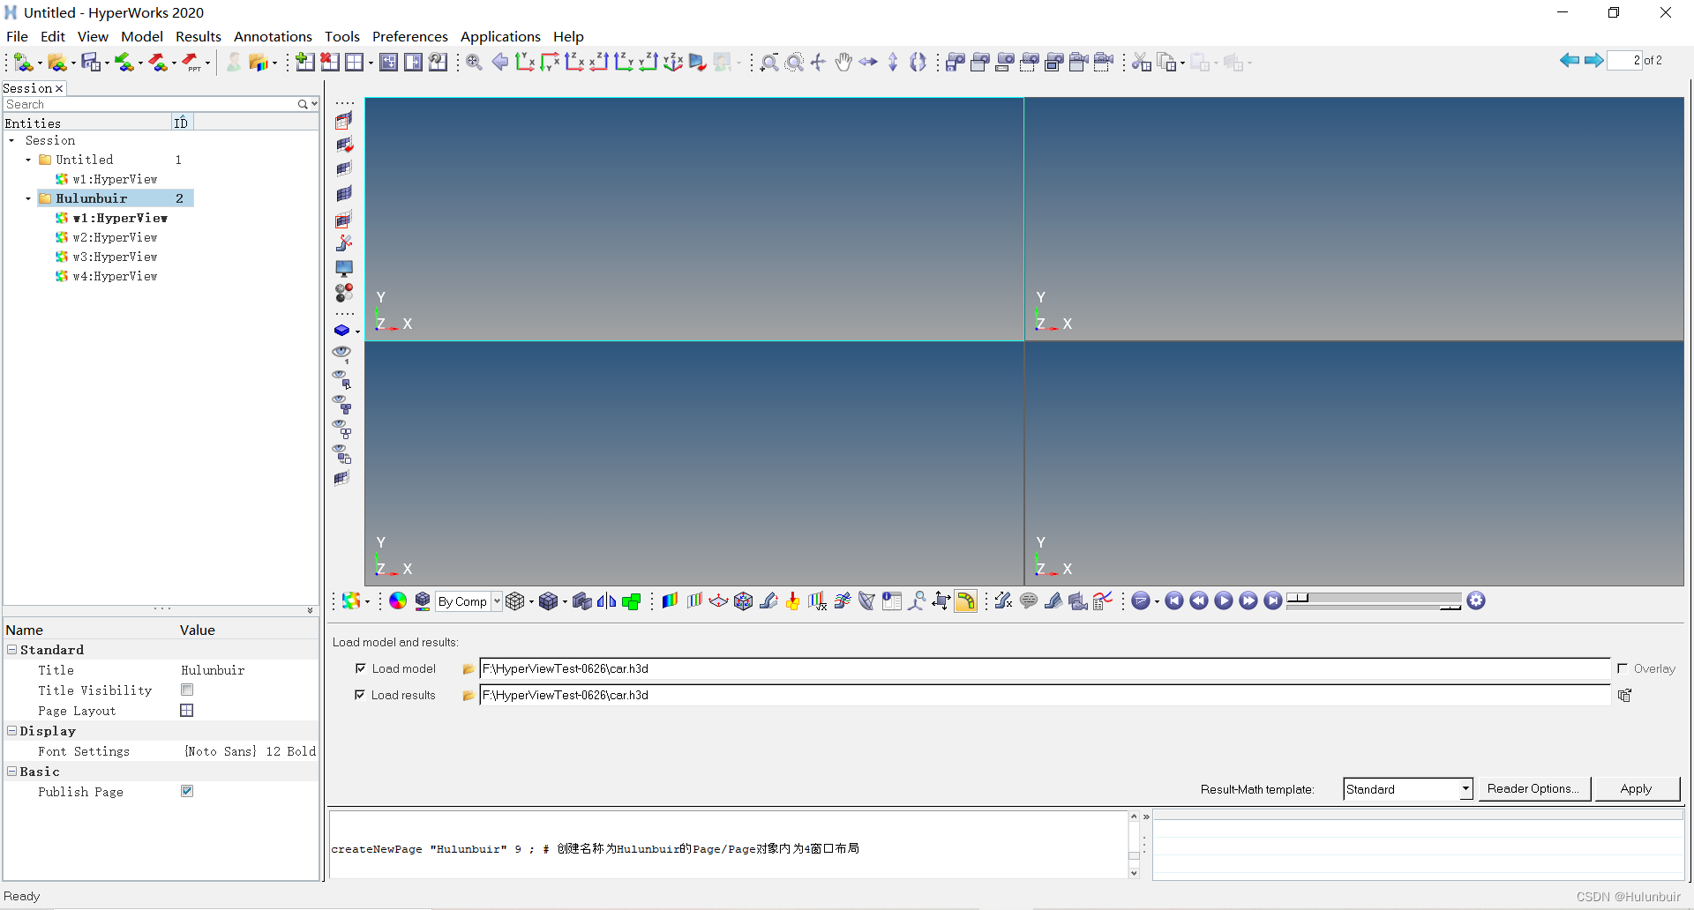Viewport: 1694px width, 910px height.
Task: Click the Animation Controls gear icon
Action: point(1476,600)
